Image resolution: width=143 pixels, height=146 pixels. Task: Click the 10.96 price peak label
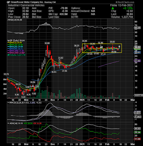pos(33,82)
